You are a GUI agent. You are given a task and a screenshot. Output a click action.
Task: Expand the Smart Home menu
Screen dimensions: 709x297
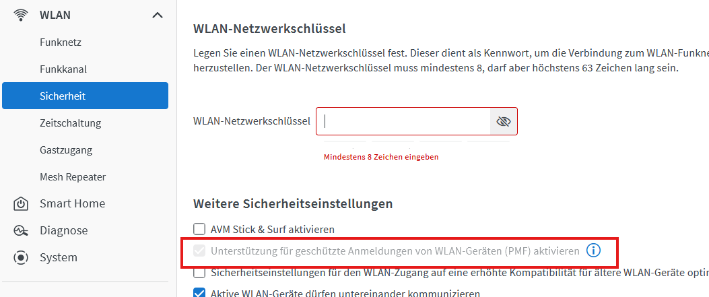coord(72,203)
